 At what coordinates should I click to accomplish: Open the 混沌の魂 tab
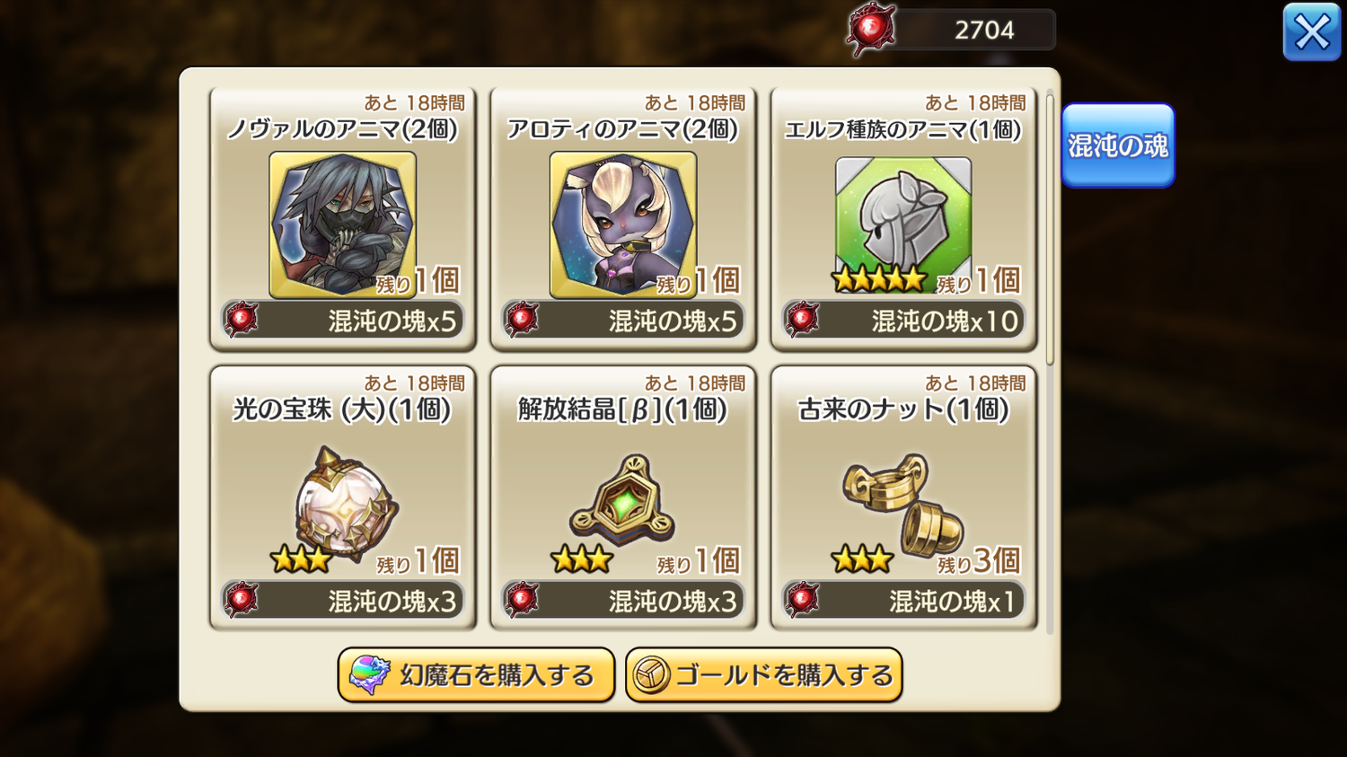coord(1118,145)
